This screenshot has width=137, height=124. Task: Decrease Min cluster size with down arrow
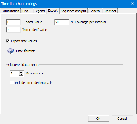click(21, 74)
